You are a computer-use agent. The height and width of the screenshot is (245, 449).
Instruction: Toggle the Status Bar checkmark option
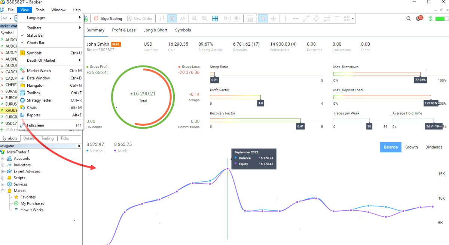(51, 35)
